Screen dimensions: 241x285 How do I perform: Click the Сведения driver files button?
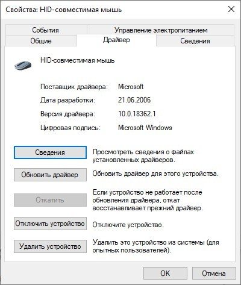(50, 152)
